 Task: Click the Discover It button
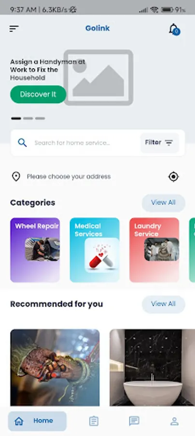click(x=38, y=94)
